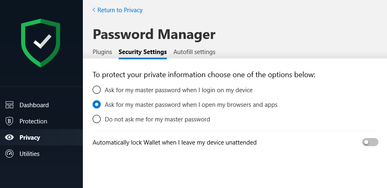Viewport: 387px width, 188px height.
Task: Follow the Return to Privacy link
Action: point(120,10)
